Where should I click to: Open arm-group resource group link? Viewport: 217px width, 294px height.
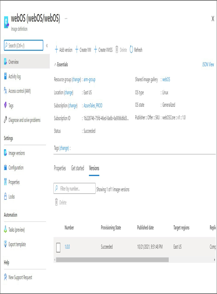(x=89, y=80)
